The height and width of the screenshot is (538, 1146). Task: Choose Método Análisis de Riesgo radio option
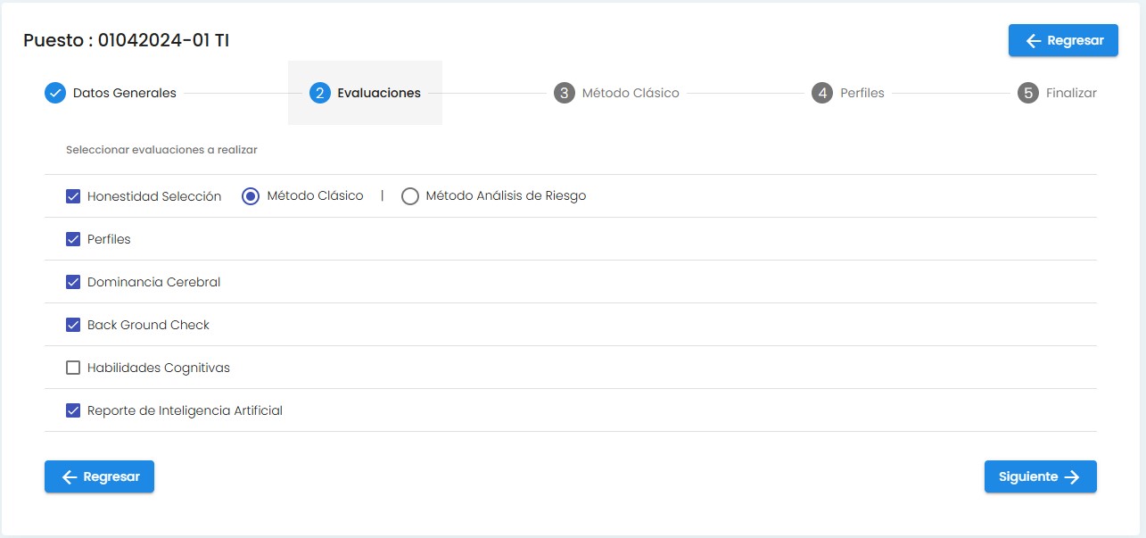click(x=410, y=196)
